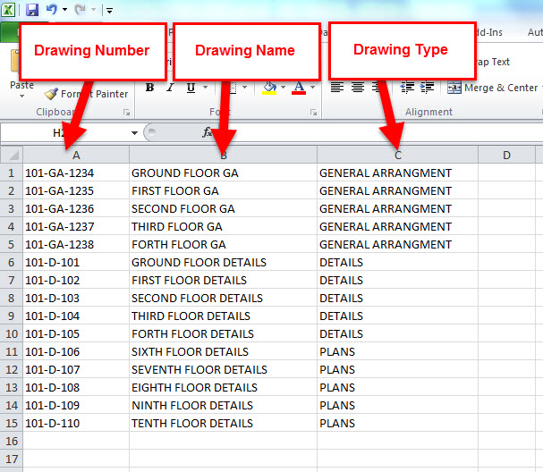Select cell containing 101-D-110
Image resolution: width=543 pixels, height=472 pixels.
(x=76, y=423)
